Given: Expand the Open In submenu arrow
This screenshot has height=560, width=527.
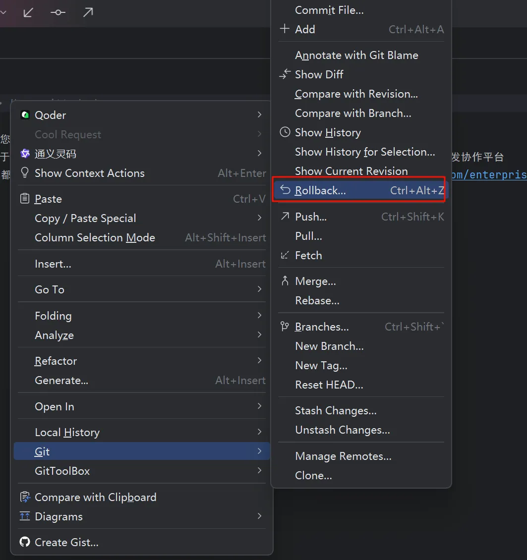Looking at the screenshot, I should coord(260,406).
